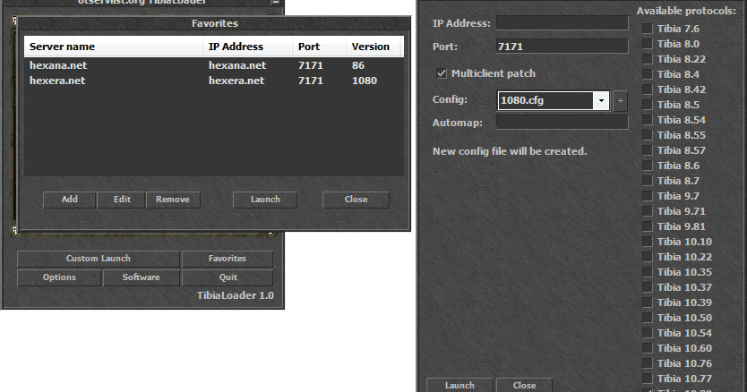Check the Tibia 10.22 protocol

(x=647, y=257)
